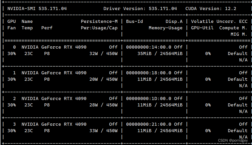Select the Bus-Id header text
Screen dimensions: 252x145
click(135, 21)
